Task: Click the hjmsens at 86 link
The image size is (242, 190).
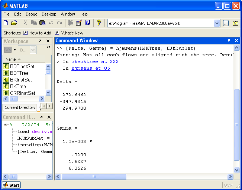Action: pyautogui.click(x=91, y=68)
